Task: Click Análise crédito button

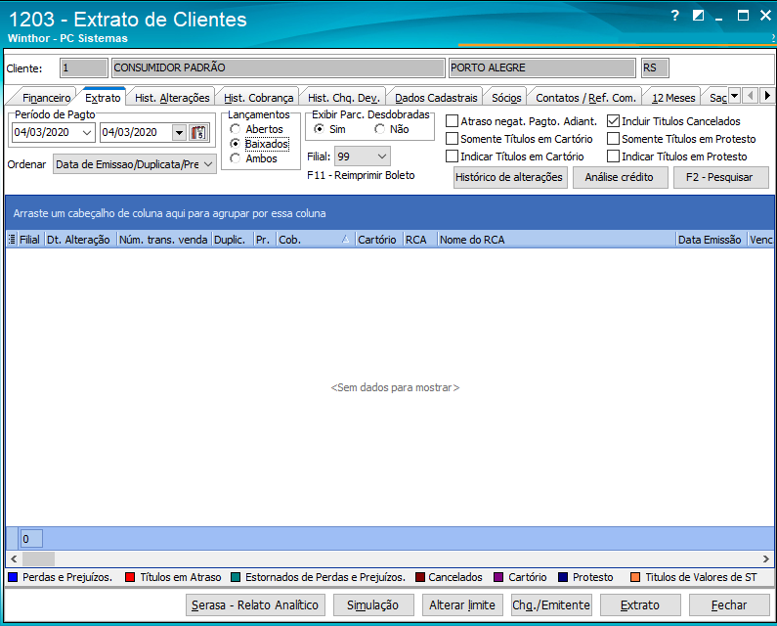Action: click(620, 177)
